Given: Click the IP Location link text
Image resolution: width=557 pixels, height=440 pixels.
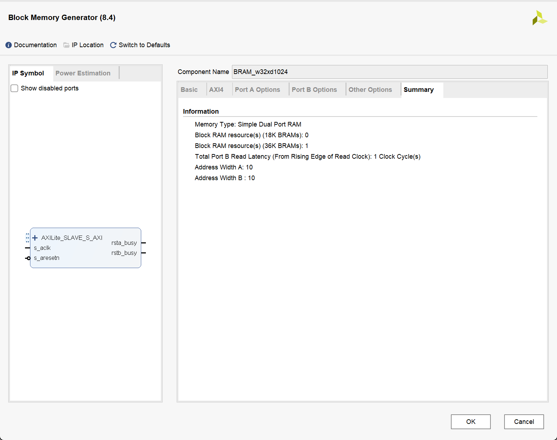Looking at the screenshot, I should [88, 45].
